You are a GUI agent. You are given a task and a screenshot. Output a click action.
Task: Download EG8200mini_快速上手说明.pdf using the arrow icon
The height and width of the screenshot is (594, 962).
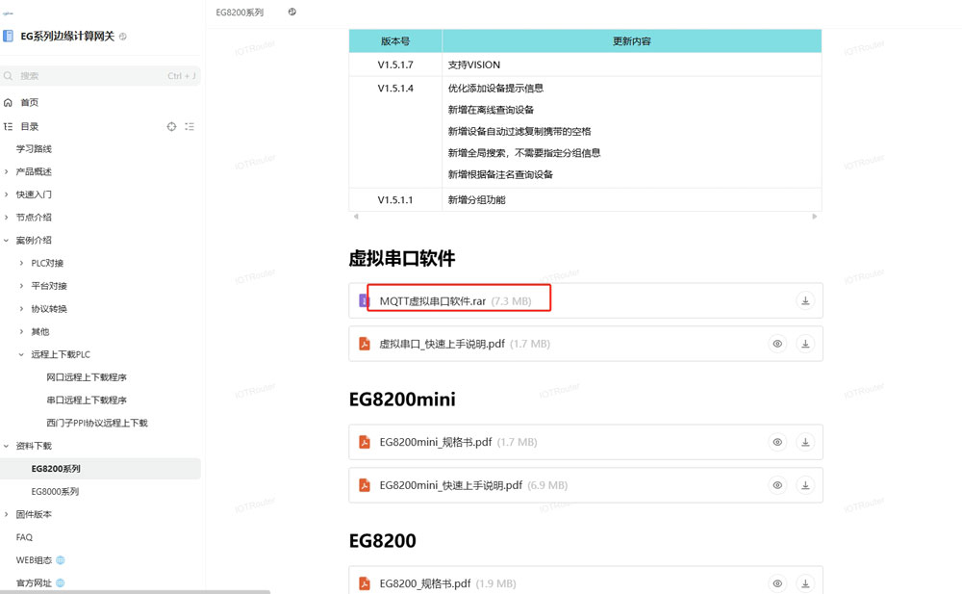pyautogui.click(x=805, y=485)
